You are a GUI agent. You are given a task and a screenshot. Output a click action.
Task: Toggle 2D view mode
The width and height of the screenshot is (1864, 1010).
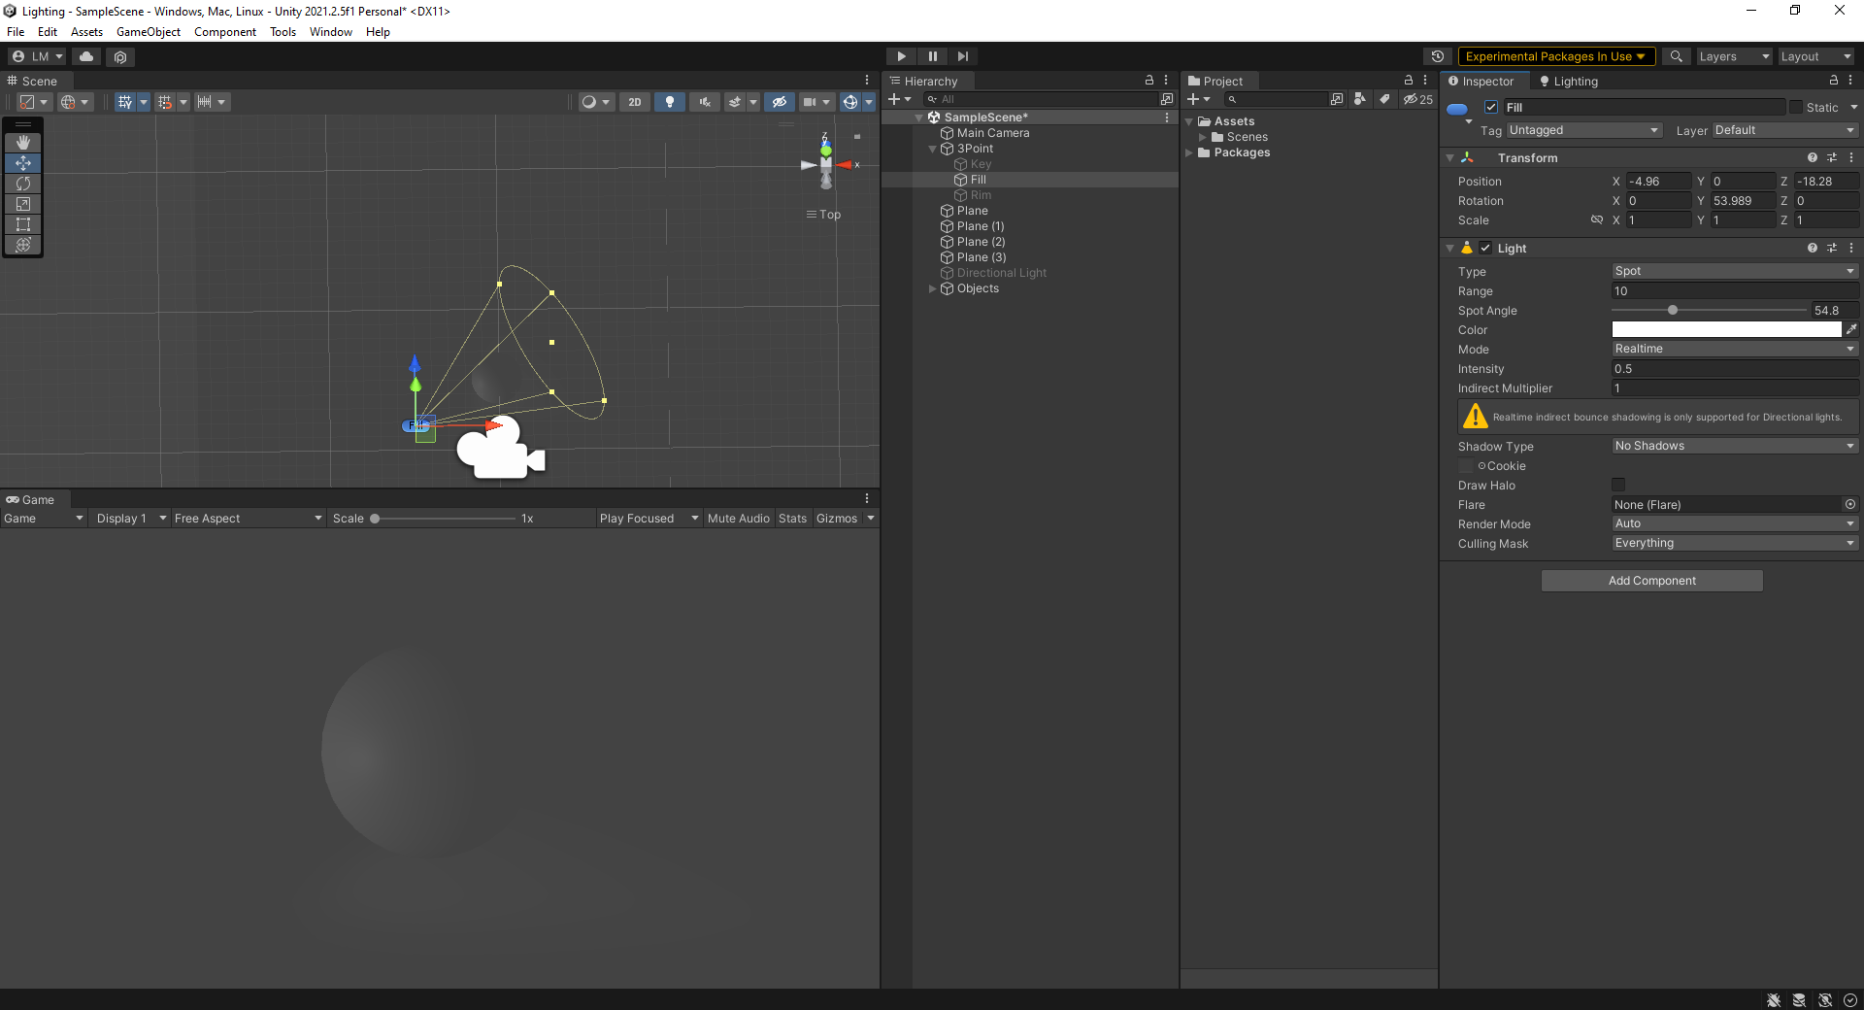tap(634, 102)
